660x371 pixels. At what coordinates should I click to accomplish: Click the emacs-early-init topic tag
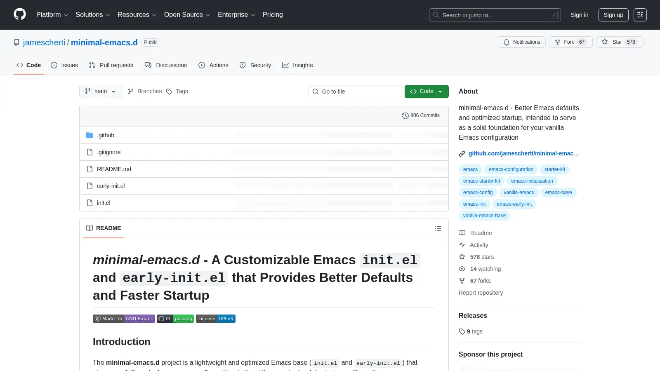coord(514,204)
